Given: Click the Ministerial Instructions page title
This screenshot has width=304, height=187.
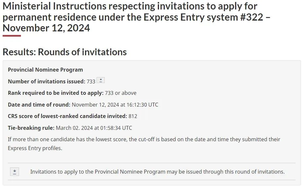Looking at the screenshot, I should coord(136,17).
